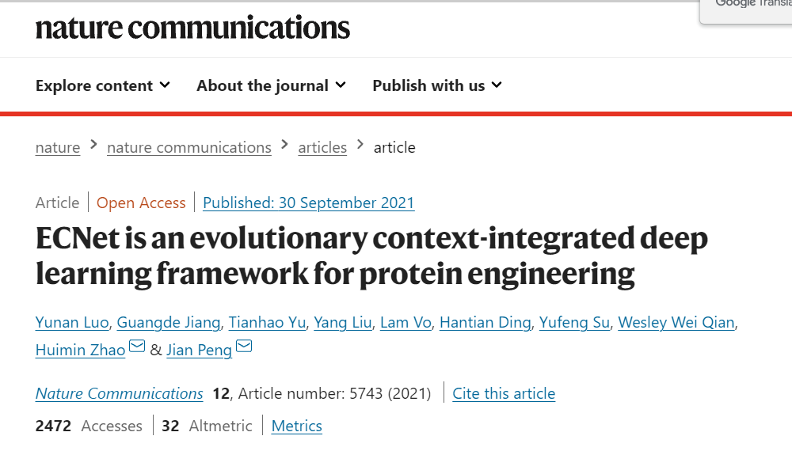Viewport: 792px width, 470px height.
Task: View article Metrics
Action: pos(297,426)
